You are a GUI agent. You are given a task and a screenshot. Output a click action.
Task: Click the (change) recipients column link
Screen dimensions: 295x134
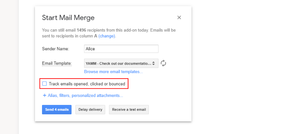[107, 36]
